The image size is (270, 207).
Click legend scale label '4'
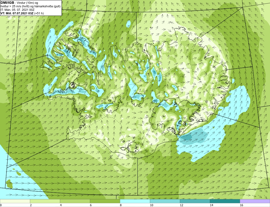click(x=61, y=205)
